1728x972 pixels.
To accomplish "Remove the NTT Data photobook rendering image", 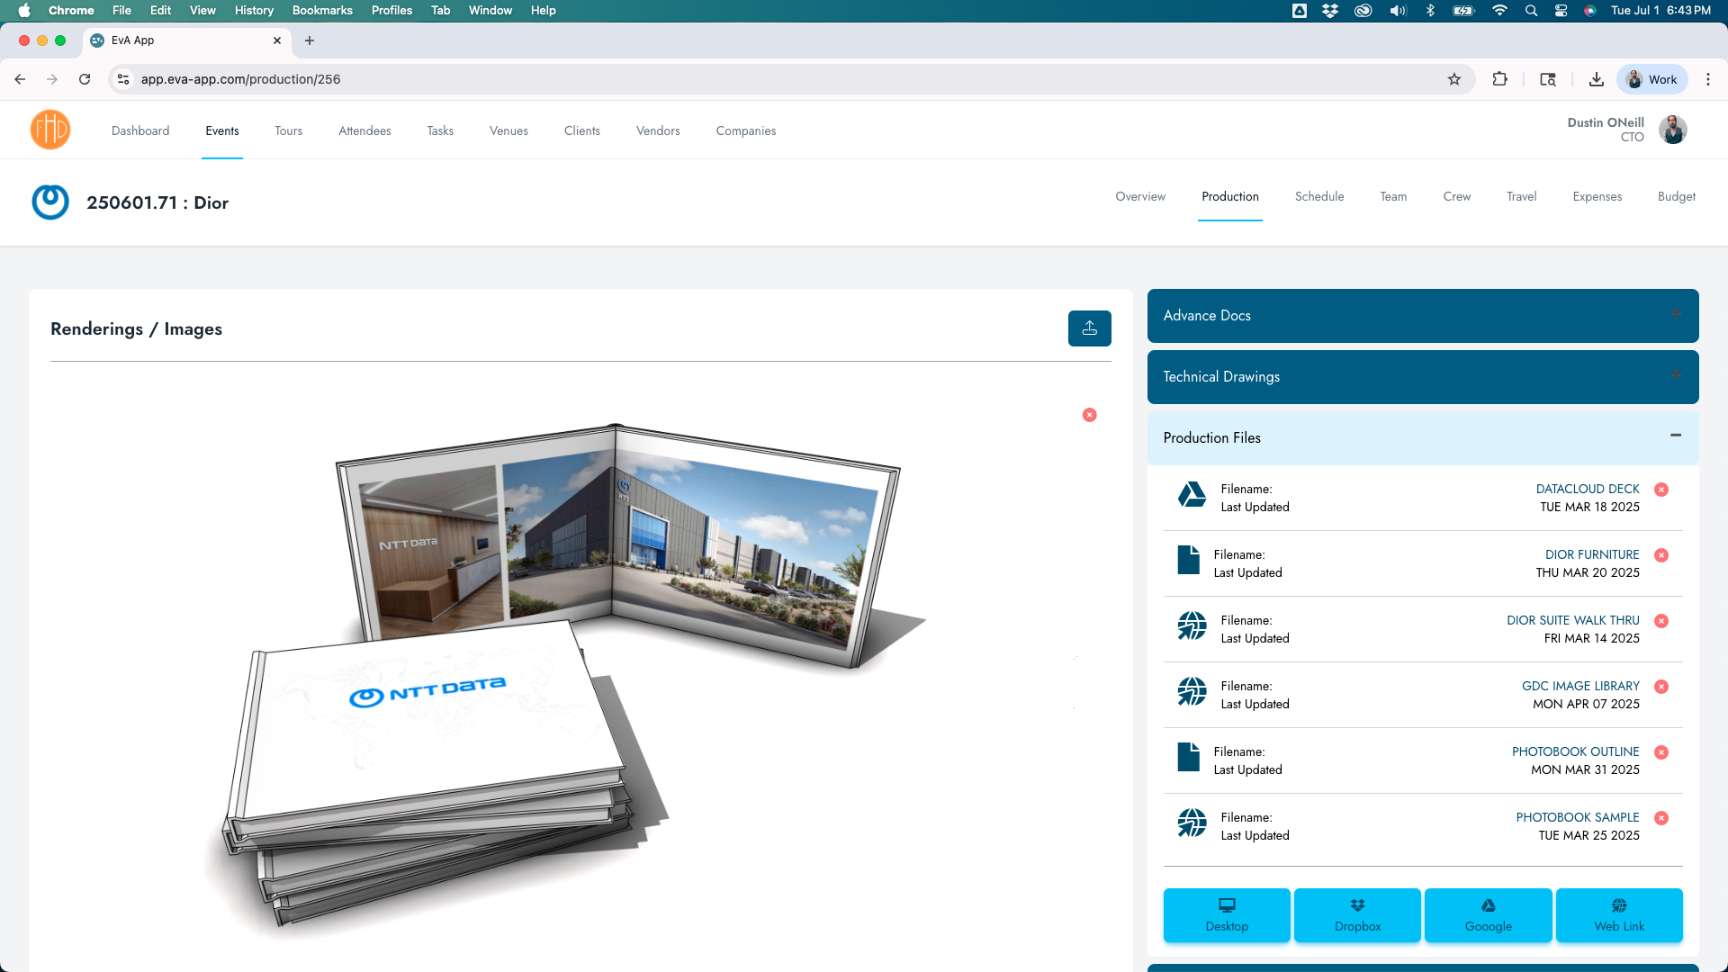I will (1090, 415).
